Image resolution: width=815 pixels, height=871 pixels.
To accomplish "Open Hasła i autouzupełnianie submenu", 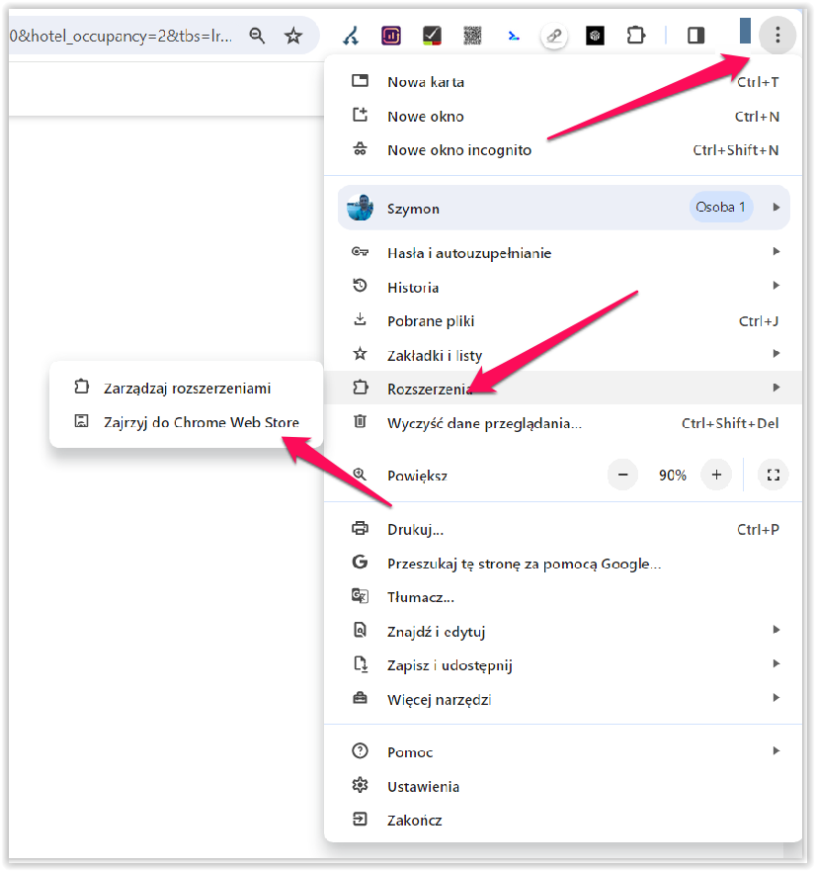I will point(563,253).
